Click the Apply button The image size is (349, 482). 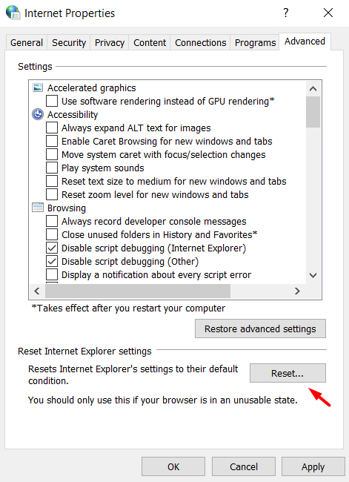313,466
